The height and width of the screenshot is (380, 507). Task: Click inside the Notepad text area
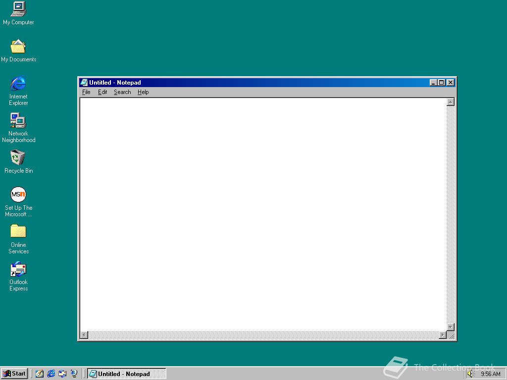coord(263,214)
